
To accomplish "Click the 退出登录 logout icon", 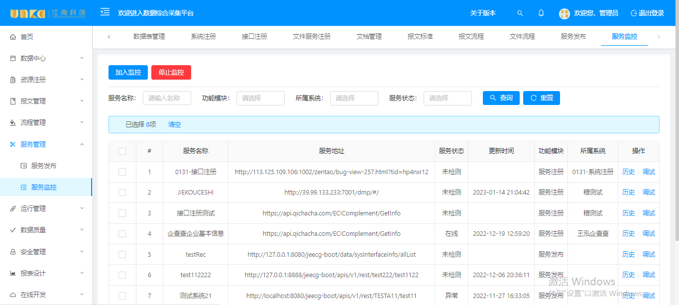I will pos(634,13).
